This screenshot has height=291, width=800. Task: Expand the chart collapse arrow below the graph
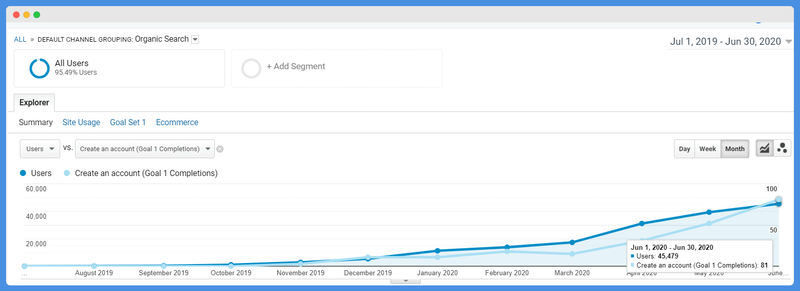coord(406,280)
